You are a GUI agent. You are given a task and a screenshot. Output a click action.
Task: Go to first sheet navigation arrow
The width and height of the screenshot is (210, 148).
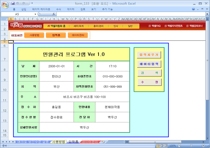click(x=3, y=142)
